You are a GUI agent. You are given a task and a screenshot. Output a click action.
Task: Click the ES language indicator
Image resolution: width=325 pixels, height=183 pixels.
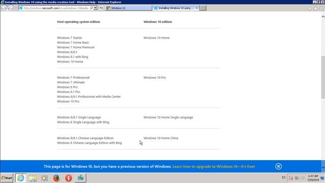283,177
